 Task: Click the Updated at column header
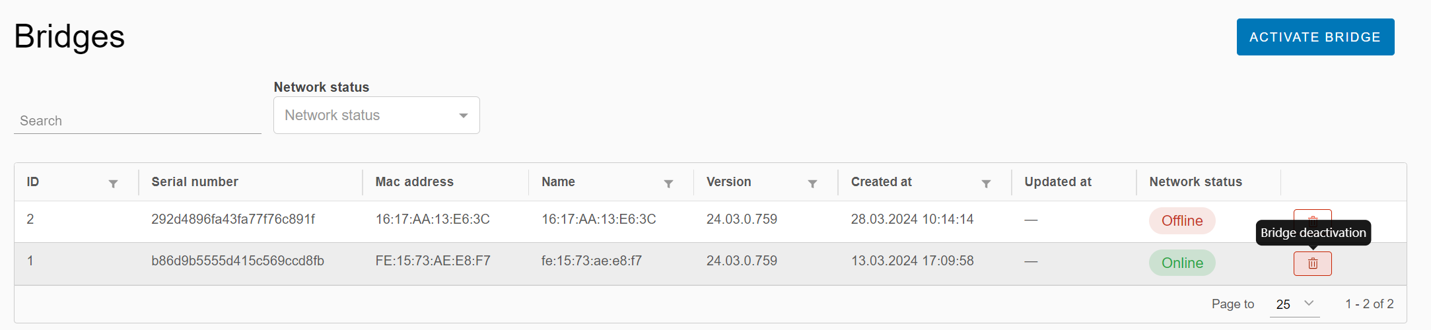click(1057, 181)
